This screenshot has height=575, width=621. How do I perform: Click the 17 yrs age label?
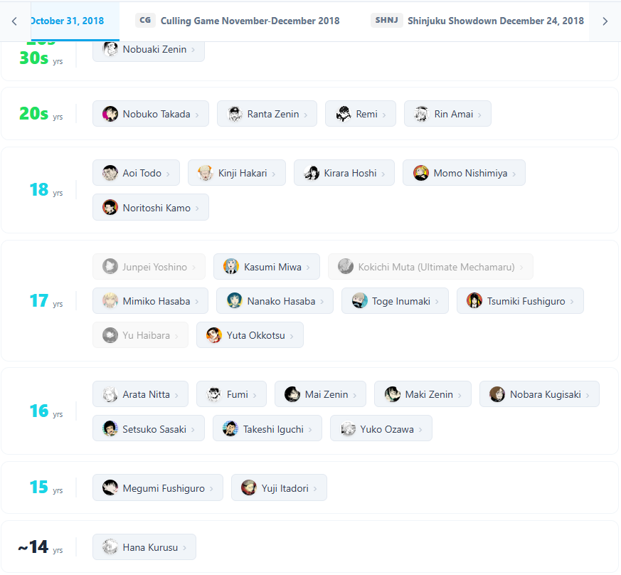pyautogui.click(x=46, y=301)
